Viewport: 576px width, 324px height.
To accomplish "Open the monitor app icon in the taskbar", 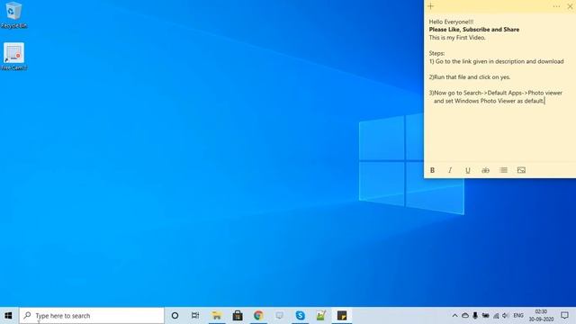I will click(x=279, y=316).
